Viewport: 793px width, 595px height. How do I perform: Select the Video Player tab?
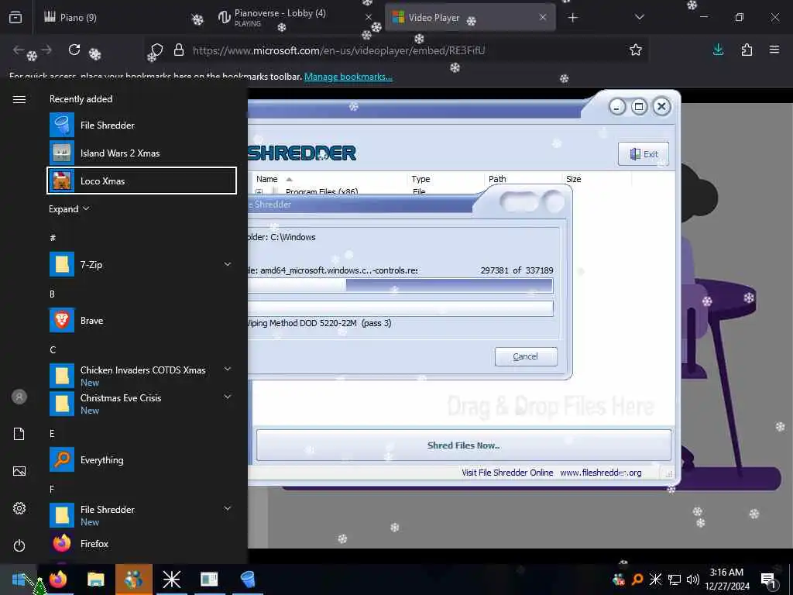click(470, 17)
